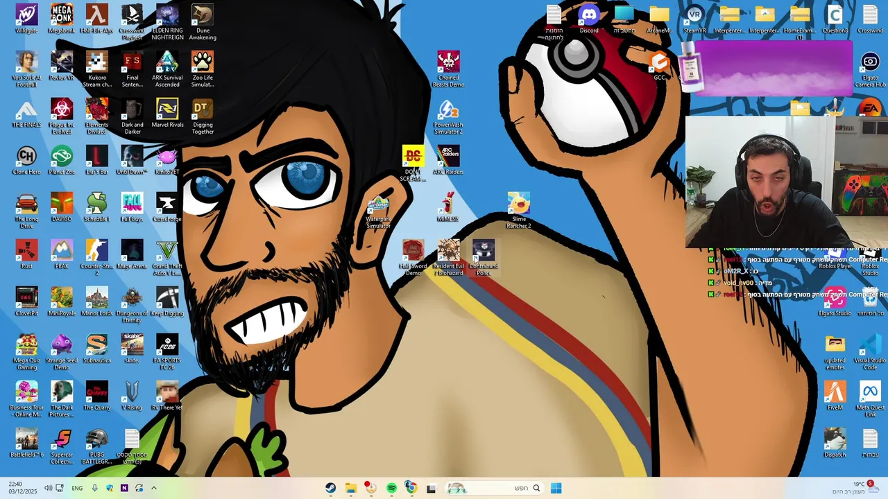Click the FiveM desktop icon

(x=835, y=396)
